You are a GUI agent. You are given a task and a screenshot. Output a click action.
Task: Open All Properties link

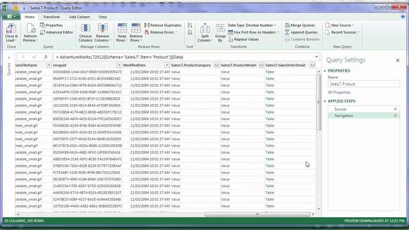tap(339, 92)
